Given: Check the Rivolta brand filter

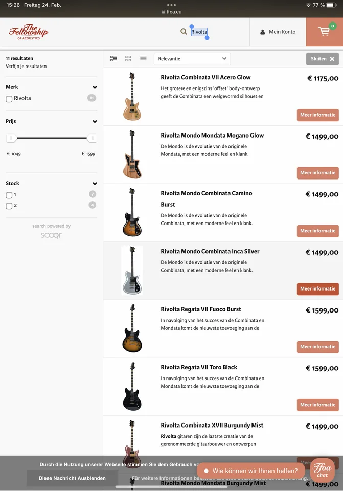Looking at the screenshot, I should click(9, 99).
